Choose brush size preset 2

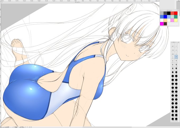pos(176,49)
